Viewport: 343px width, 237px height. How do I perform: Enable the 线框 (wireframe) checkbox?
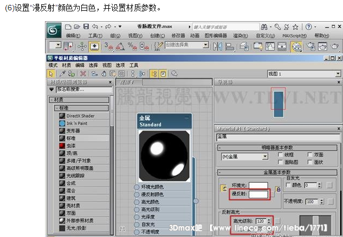(x=280, y=155)
